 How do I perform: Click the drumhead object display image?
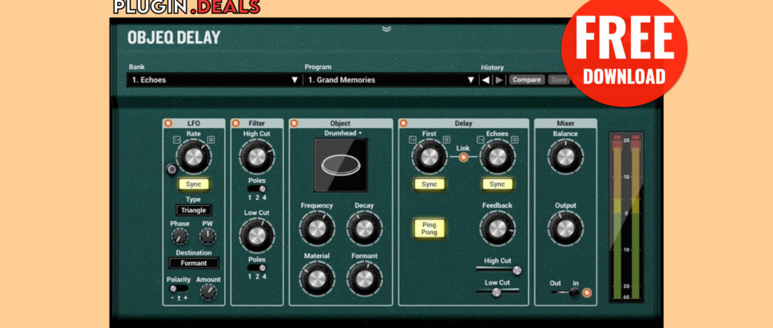point(341,165)
